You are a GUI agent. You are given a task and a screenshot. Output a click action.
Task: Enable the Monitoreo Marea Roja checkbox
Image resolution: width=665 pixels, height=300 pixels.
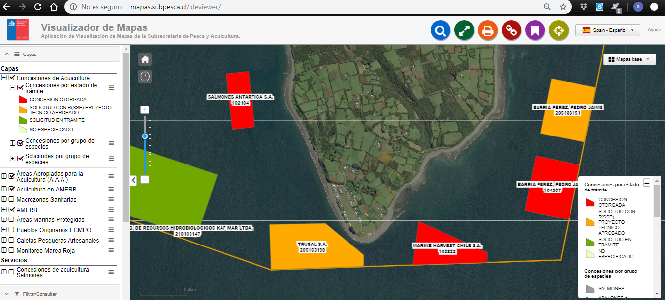tap(12, 251)
